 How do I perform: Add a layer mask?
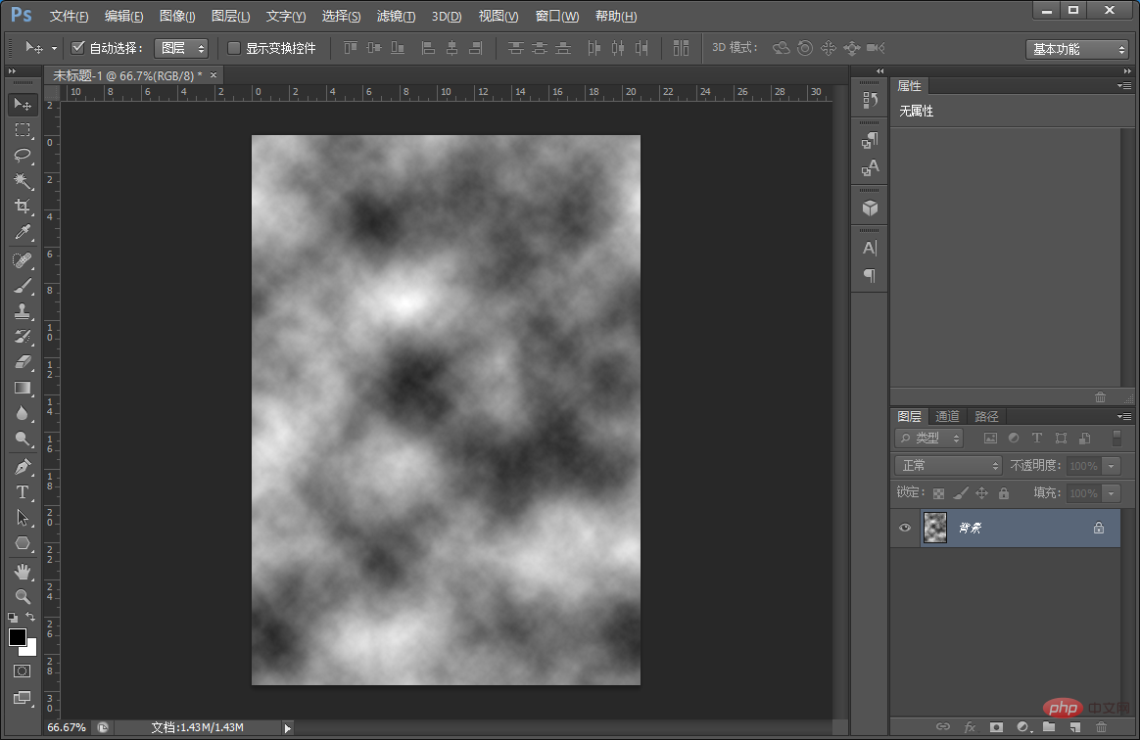pyautogui.click(x=996, y=727)
